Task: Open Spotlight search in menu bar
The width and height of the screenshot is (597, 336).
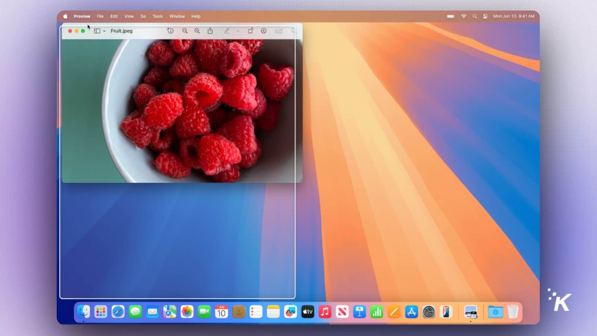Action: (x=475, y=16)
